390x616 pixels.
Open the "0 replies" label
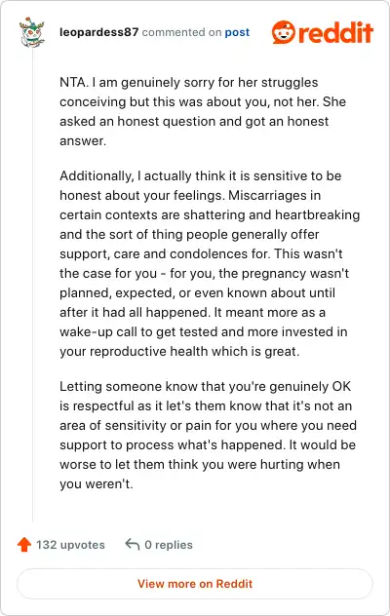[169, 545]
